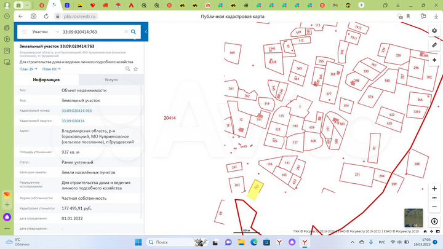Open the Windows Start menu

point(138,242)
